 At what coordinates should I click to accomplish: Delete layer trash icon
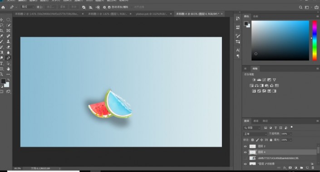coord(313,168)
